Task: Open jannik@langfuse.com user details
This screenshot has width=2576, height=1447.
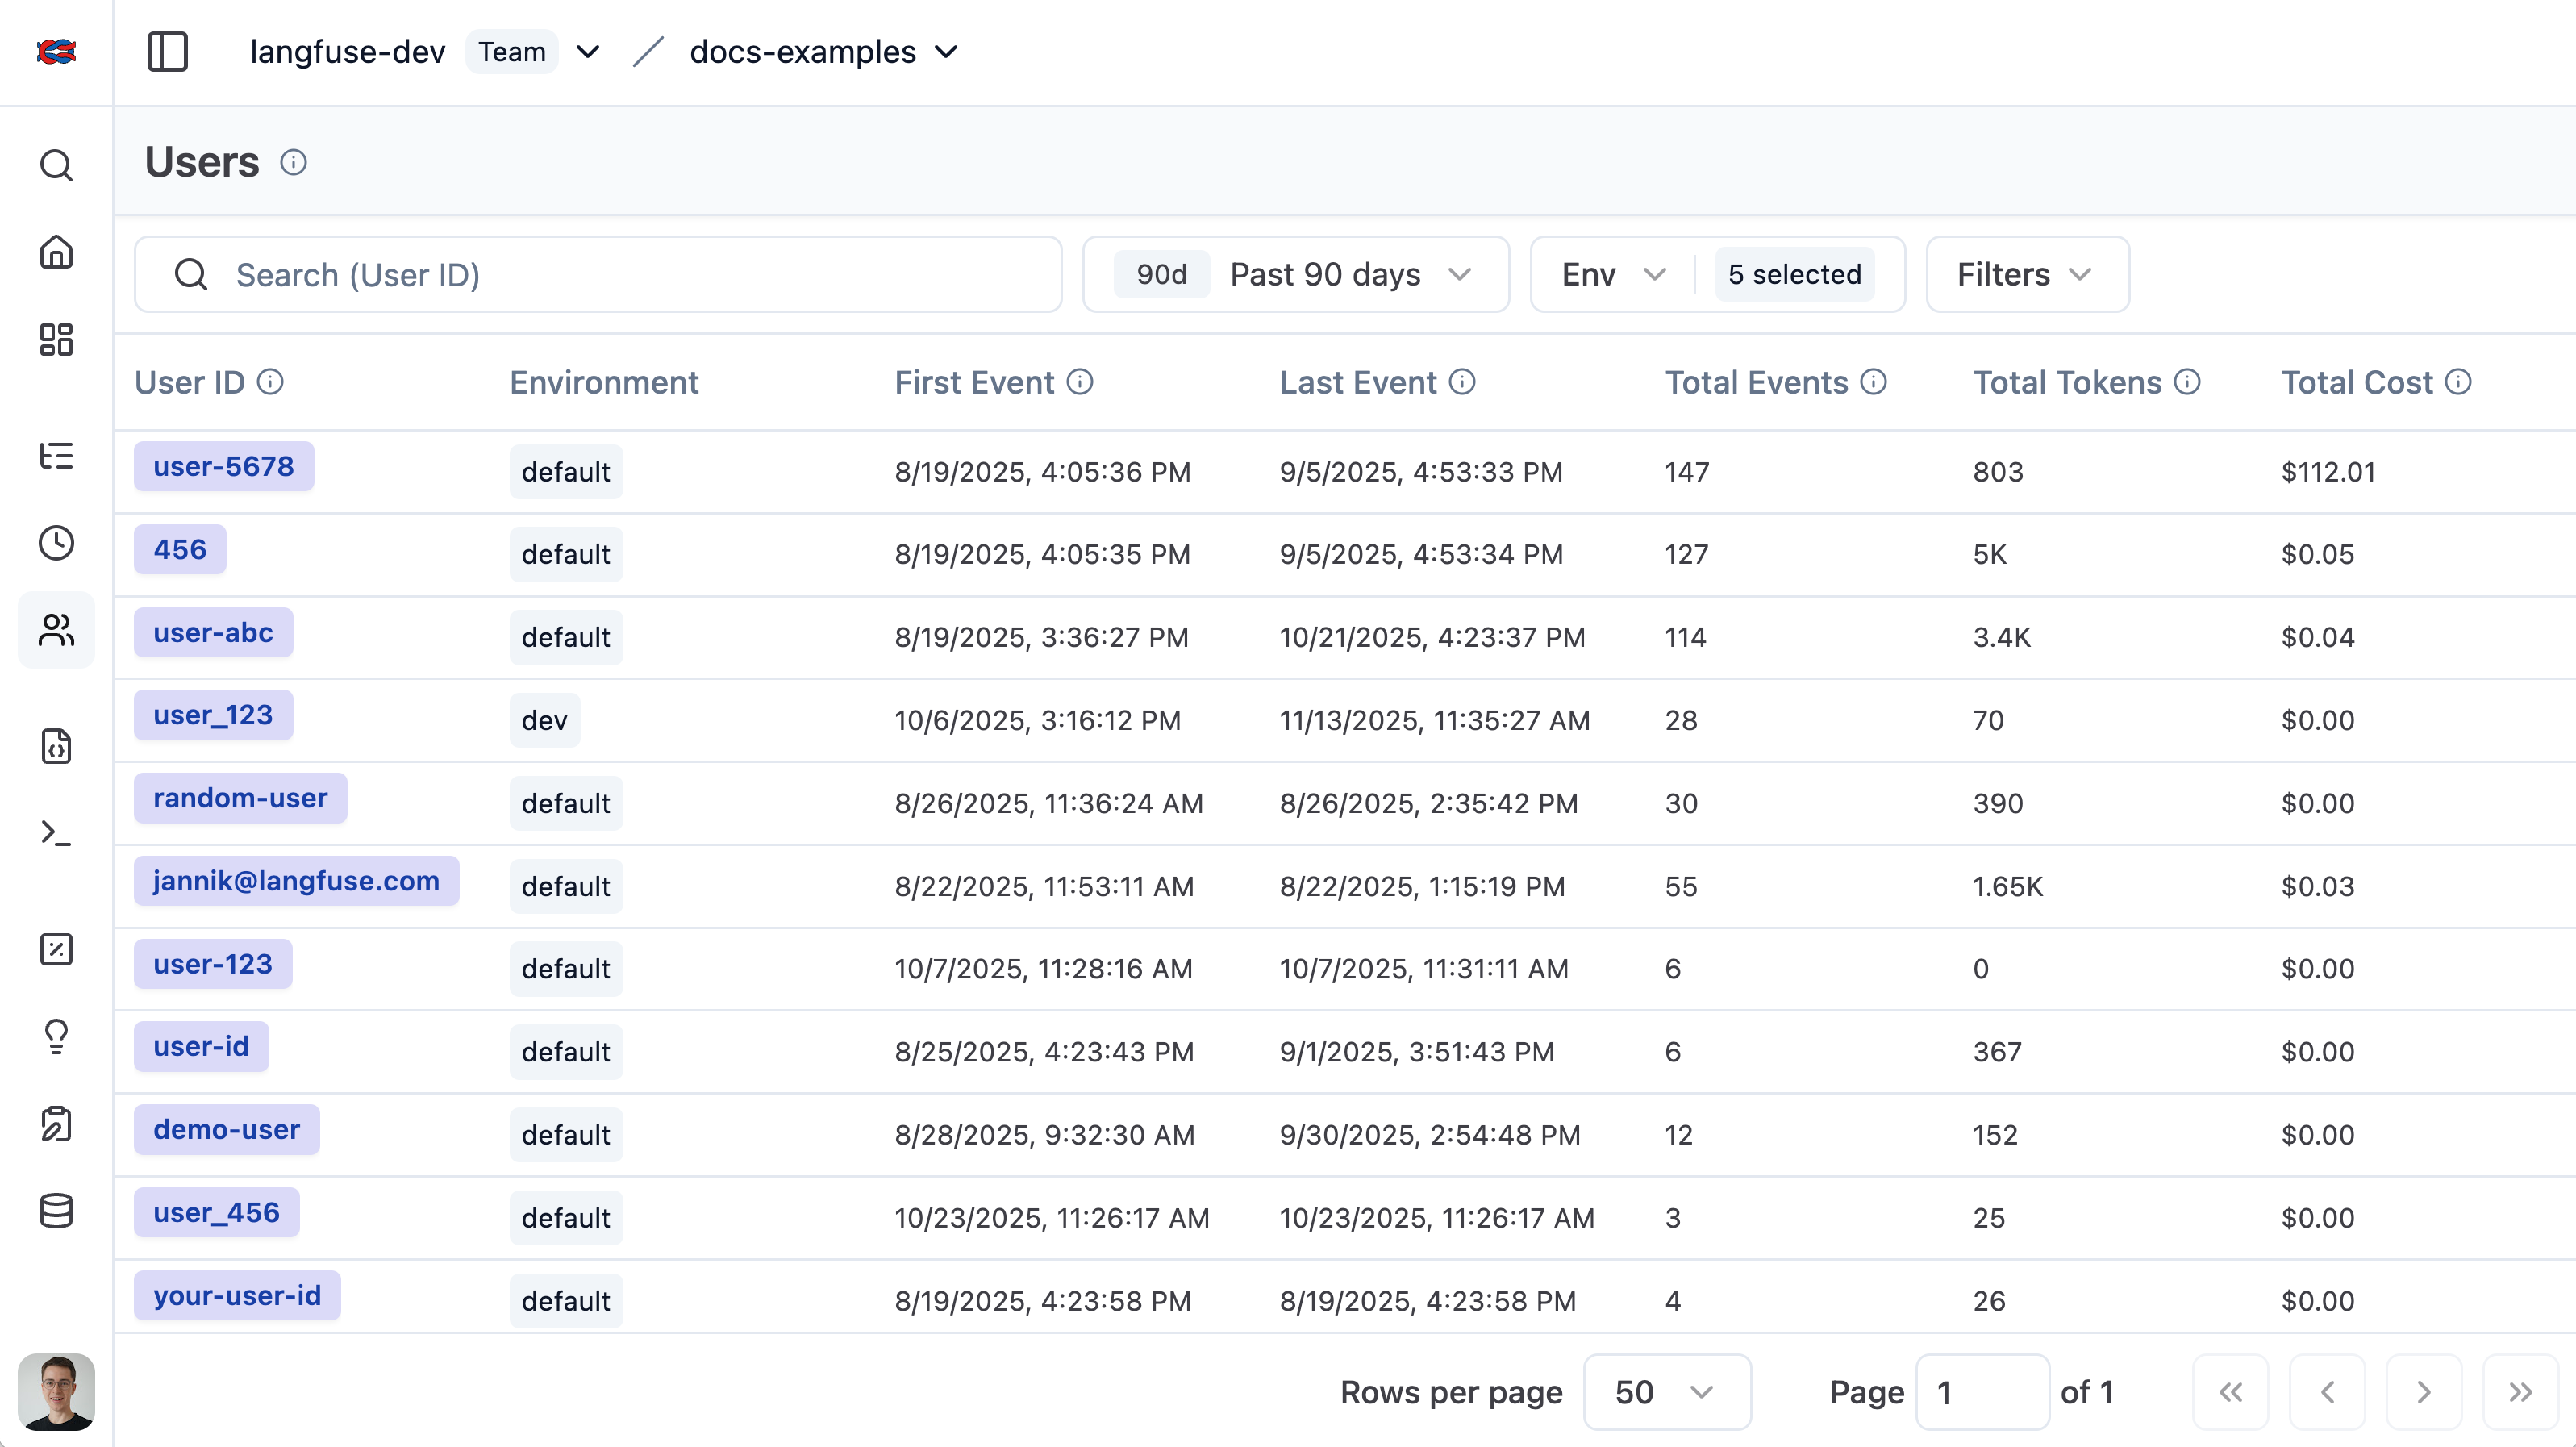Action: point(296,881)
